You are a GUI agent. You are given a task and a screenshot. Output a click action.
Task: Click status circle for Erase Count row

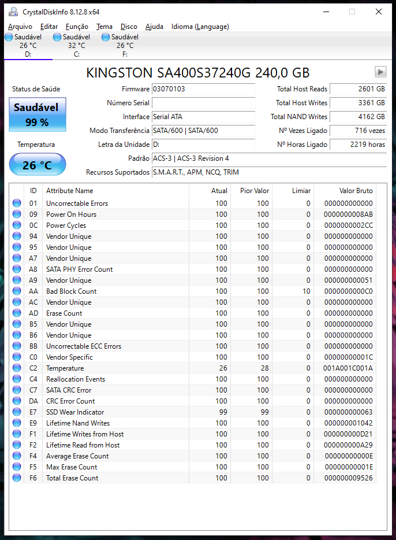17,313
